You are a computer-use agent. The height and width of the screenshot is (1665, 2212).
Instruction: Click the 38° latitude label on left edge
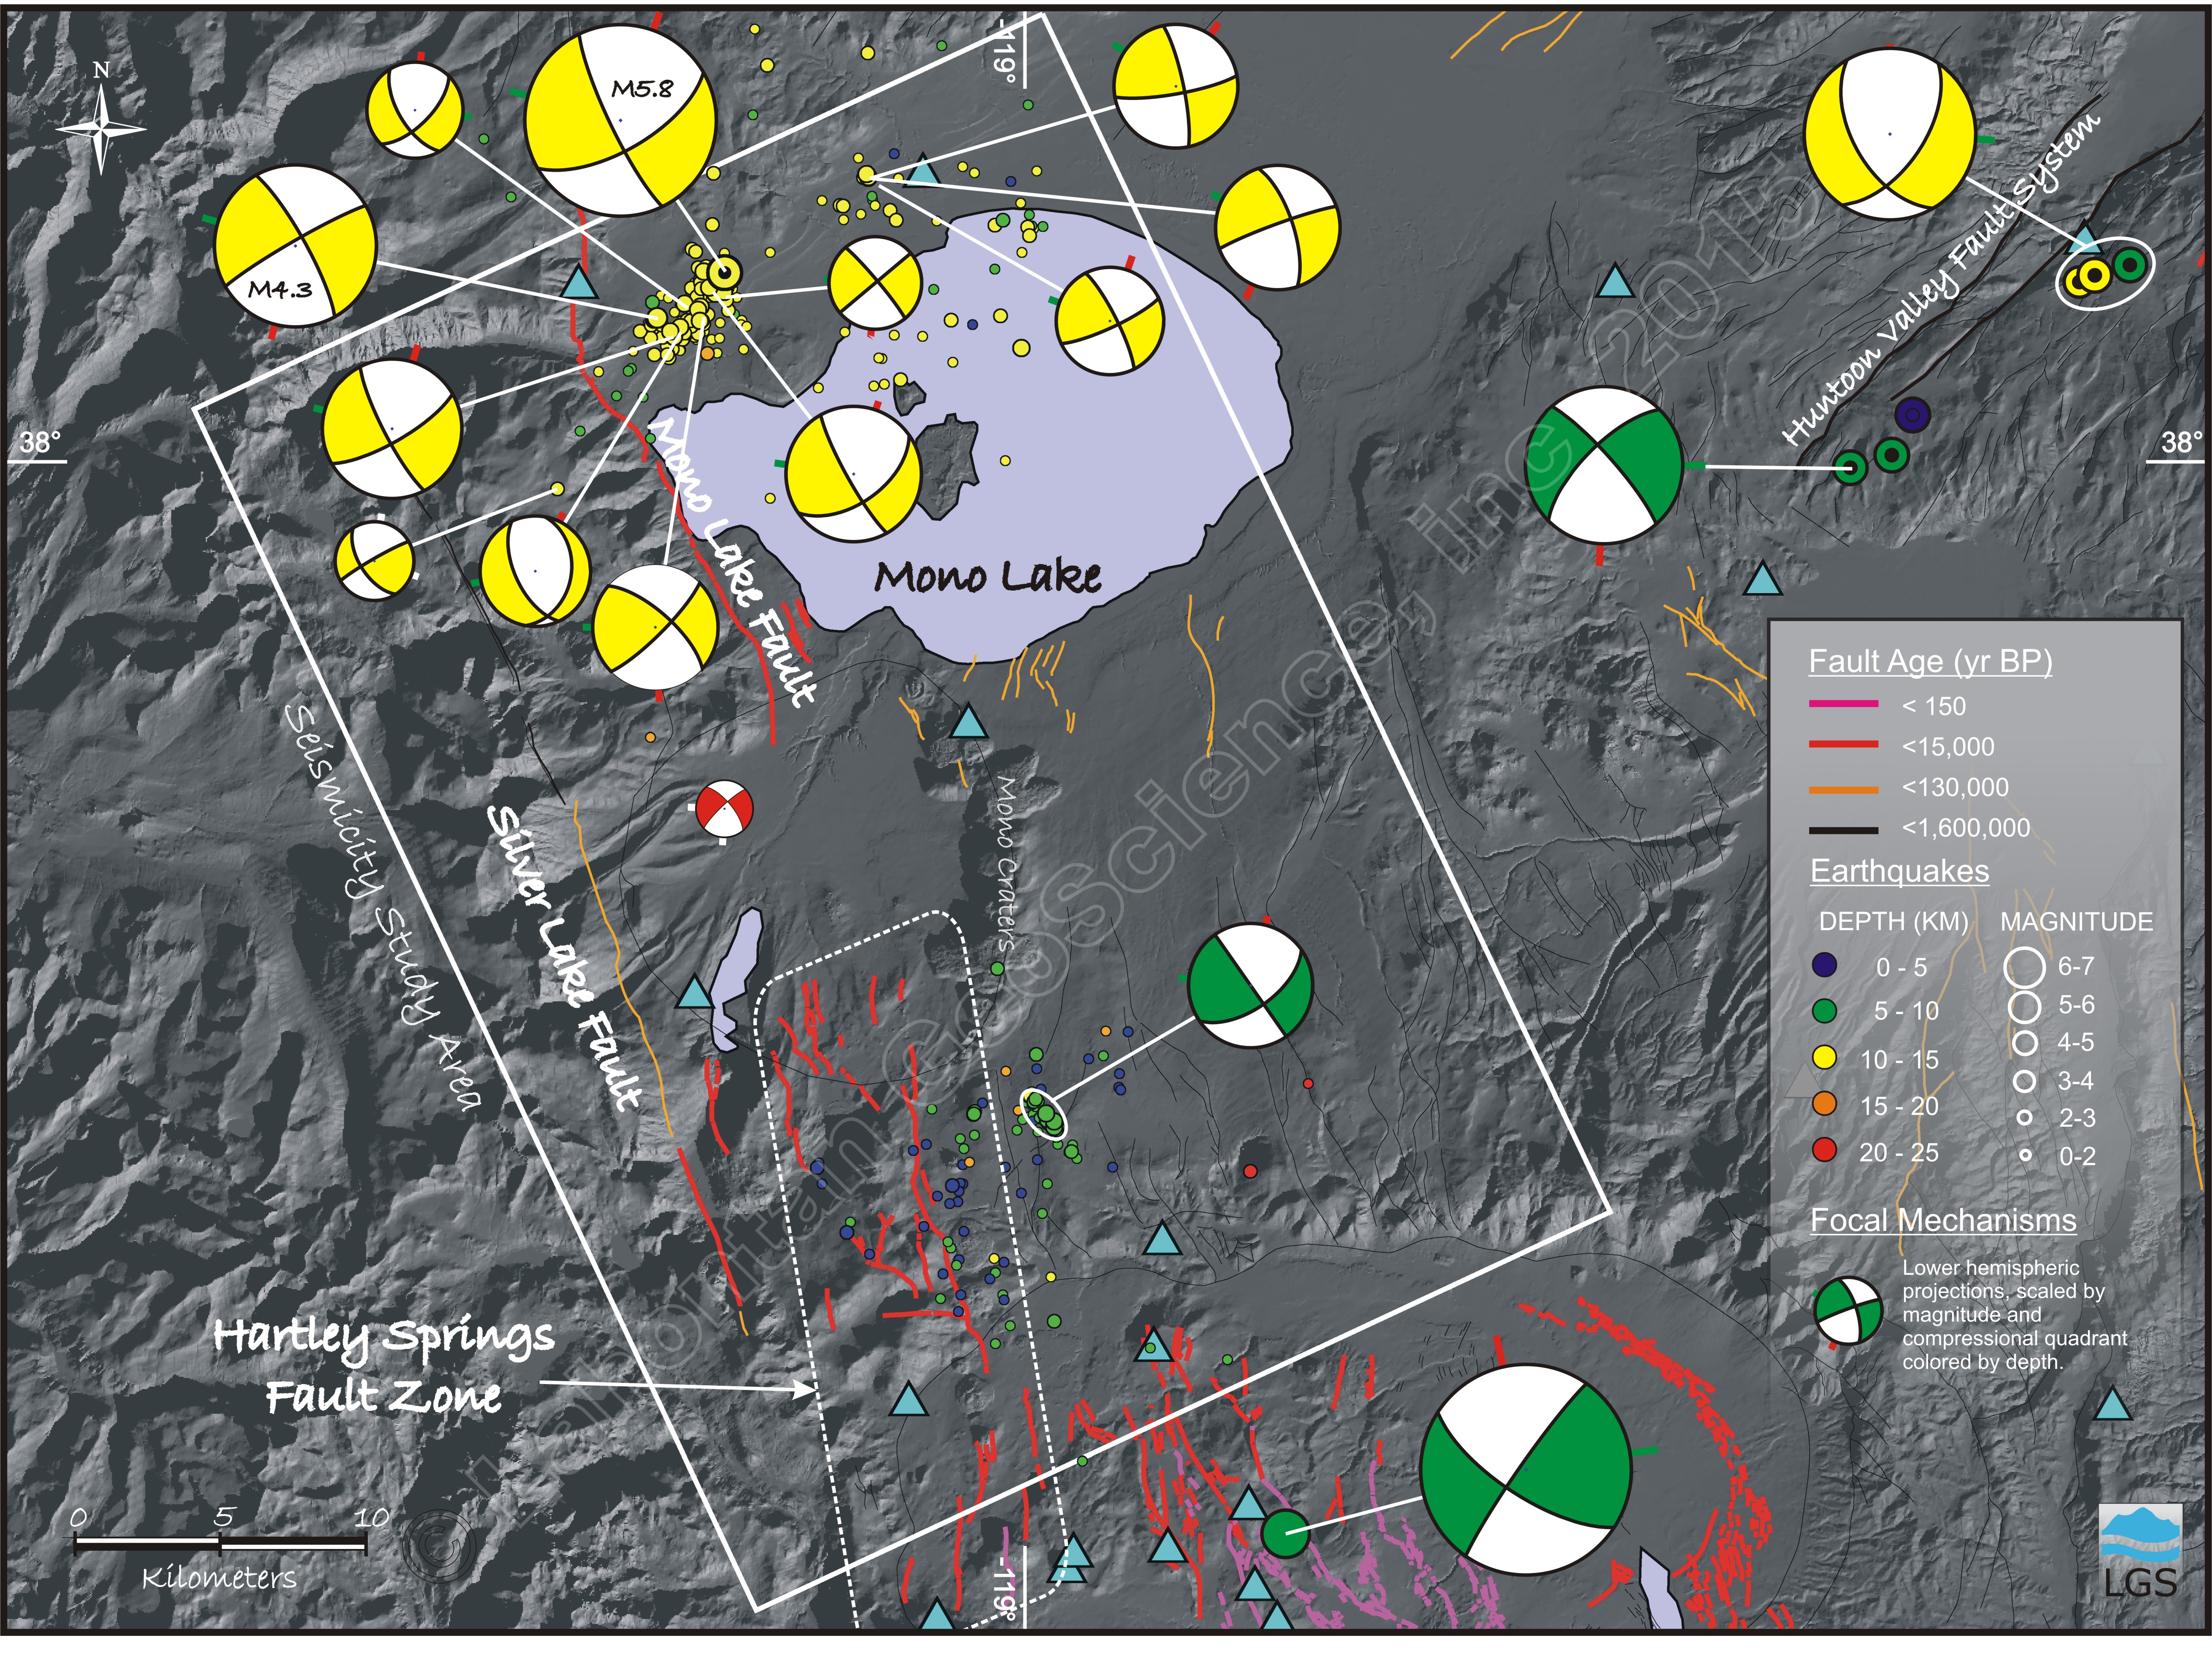(x=41, y=442)
